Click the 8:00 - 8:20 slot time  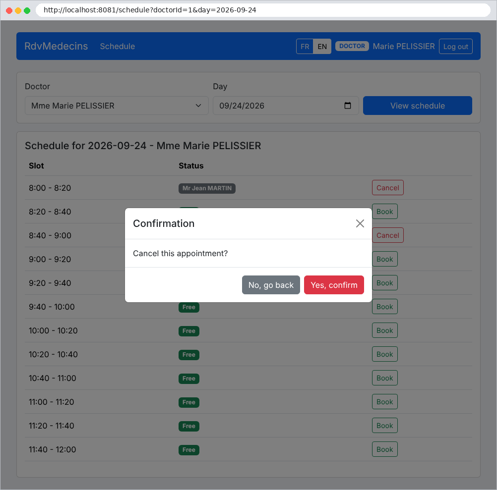pos(50,188)
